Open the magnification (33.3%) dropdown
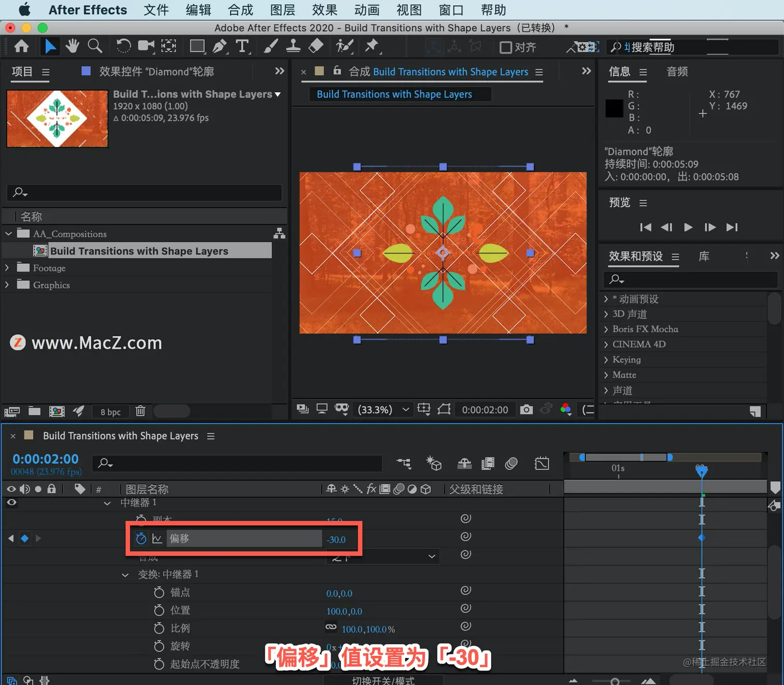 pyautogui.click(x=384, y=409)
